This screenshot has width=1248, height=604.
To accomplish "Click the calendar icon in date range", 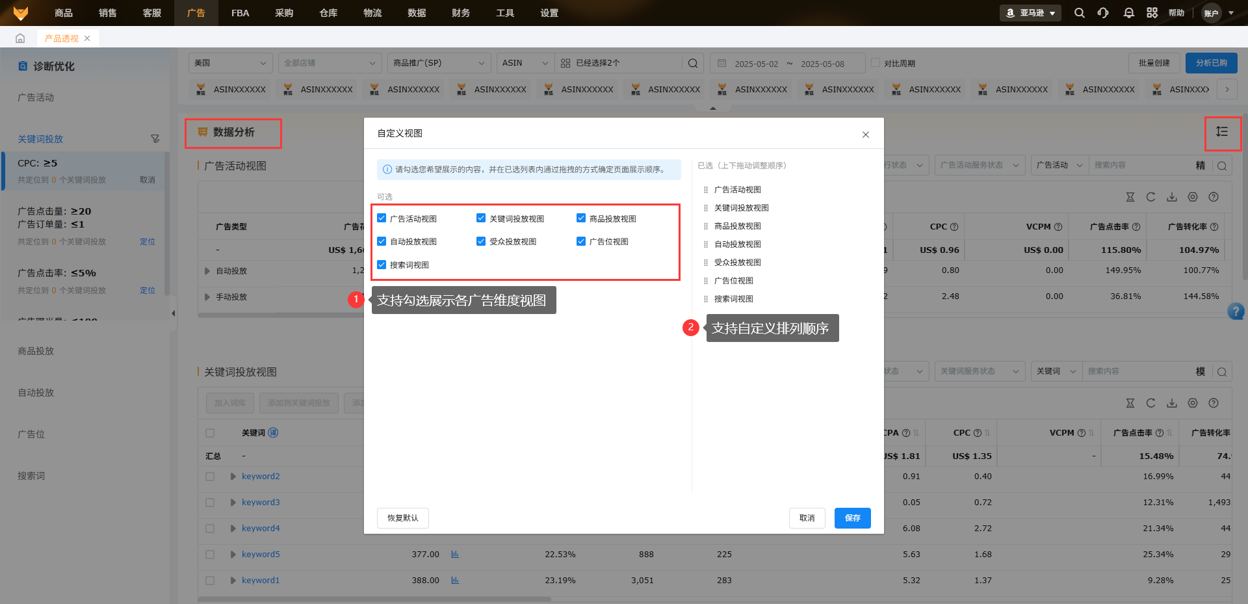I will pos(722,64).
